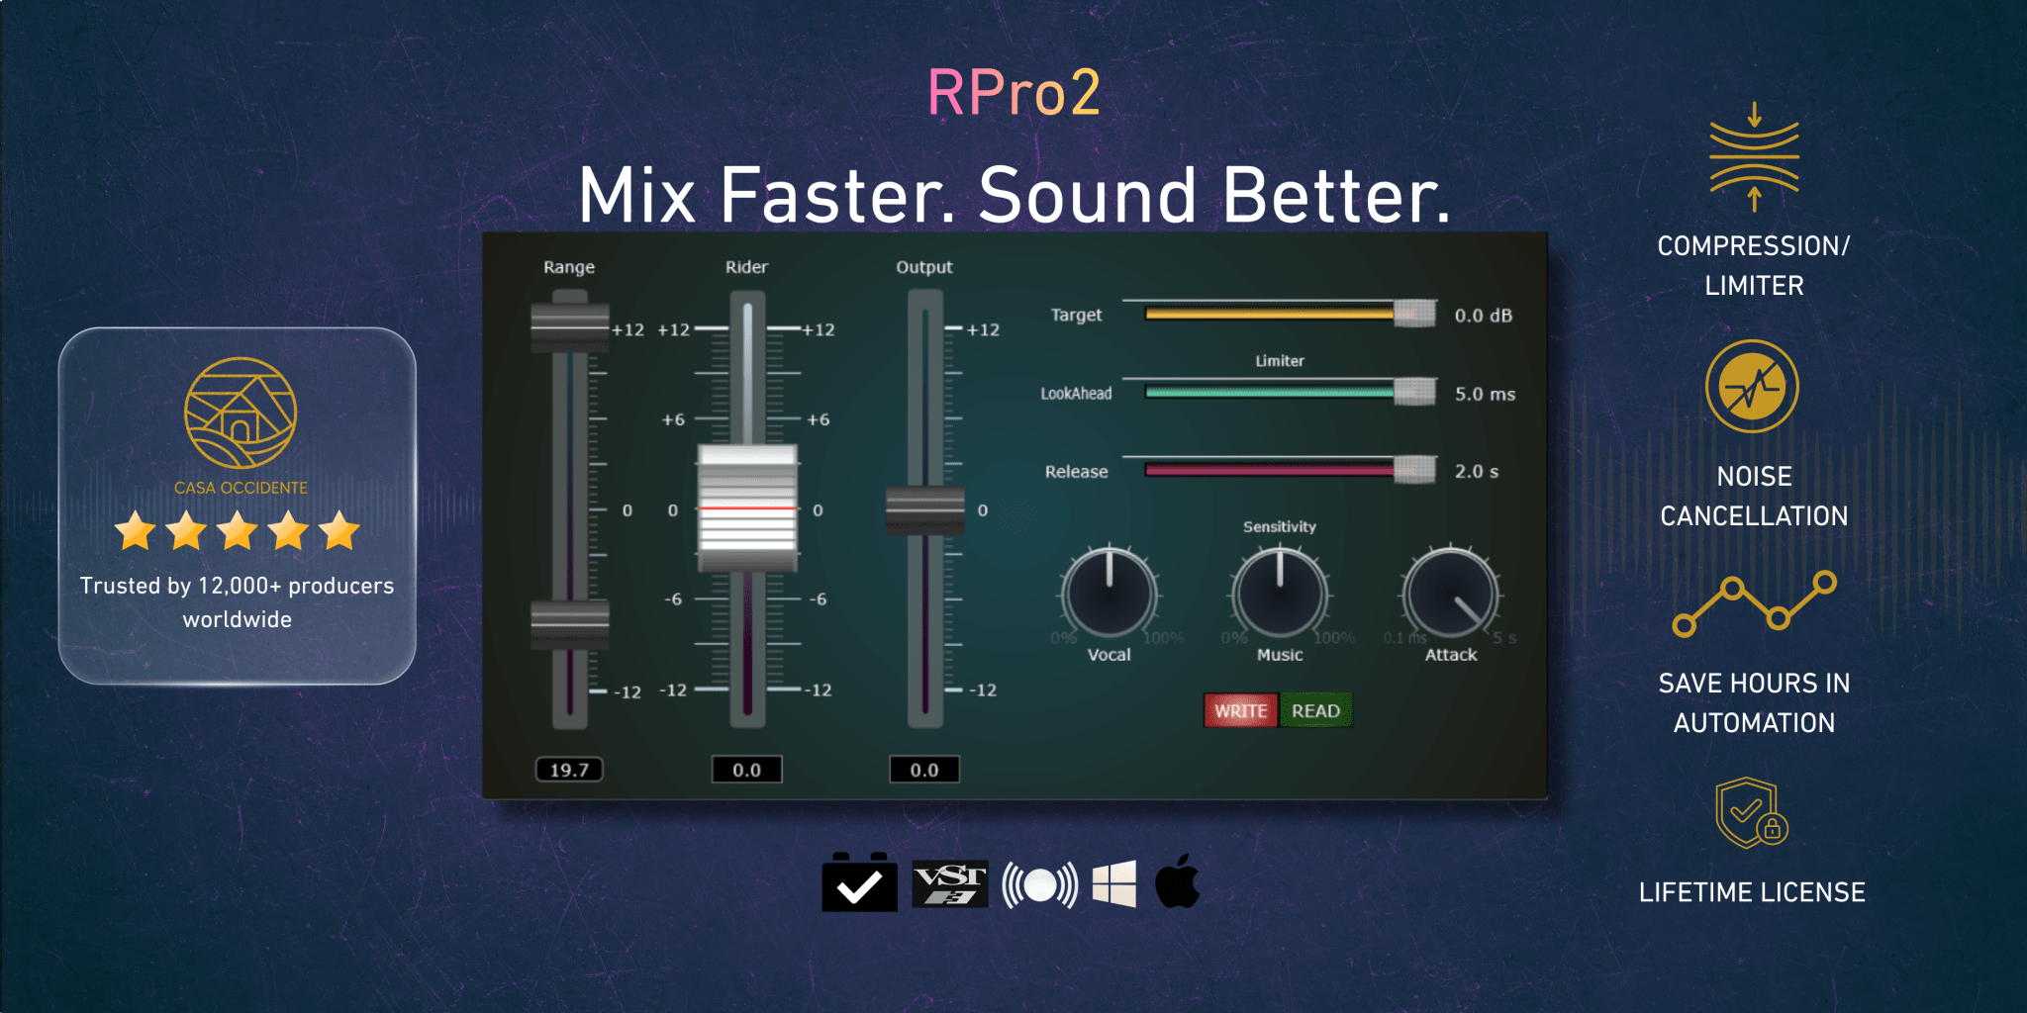The width and height of the screenshot is (2027, 1013).
Task: Click the 'Trusted by 12,000+ producers' text
Action: click(x=238, y=586)
